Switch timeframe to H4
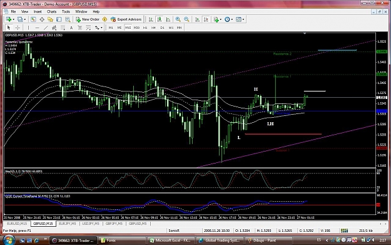 click(x=154, y=28)
